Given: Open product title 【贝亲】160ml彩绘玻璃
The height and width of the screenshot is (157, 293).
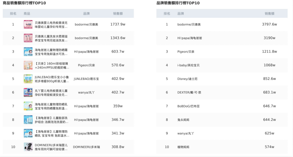Looking at the screenshot, I should (x=52, y=65).
